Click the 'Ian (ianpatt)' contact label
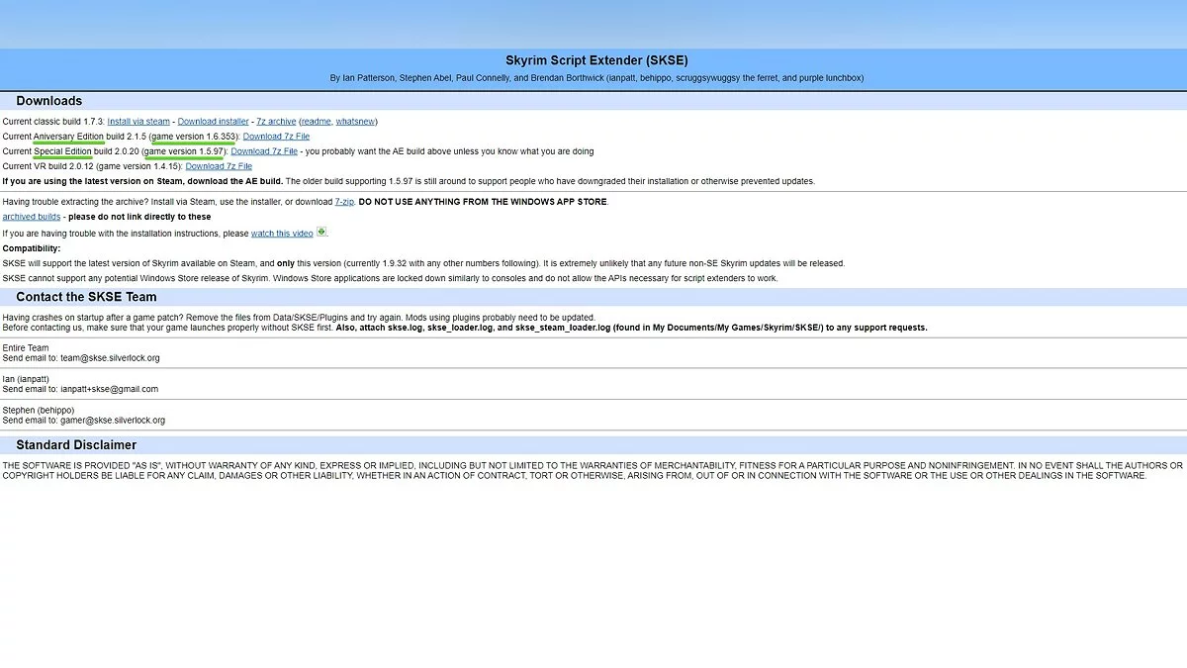The image size is (1187, 668). pyautogui.click(x=26, y=379)
